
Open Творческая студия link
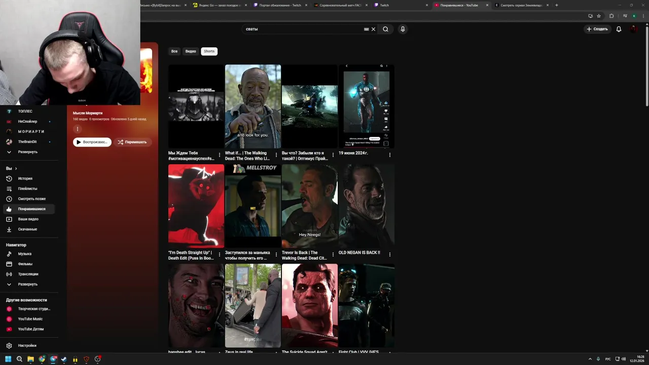click(x=28, y=309)
